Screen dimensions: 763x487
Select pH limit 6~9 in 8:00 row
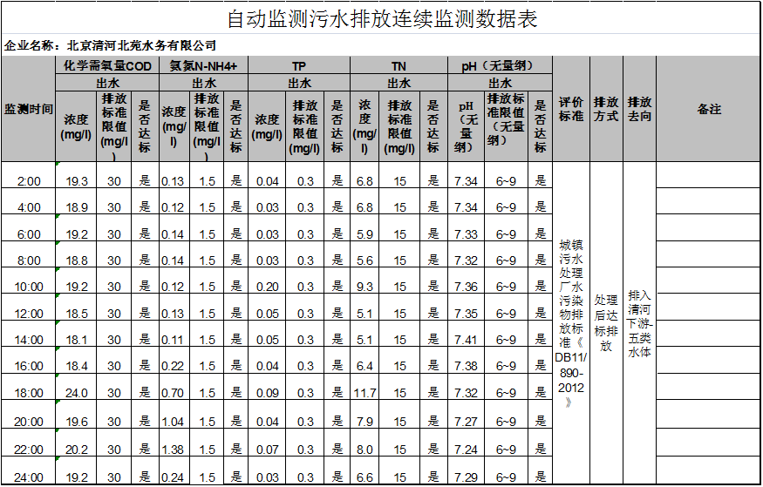(x=506, y=254)
